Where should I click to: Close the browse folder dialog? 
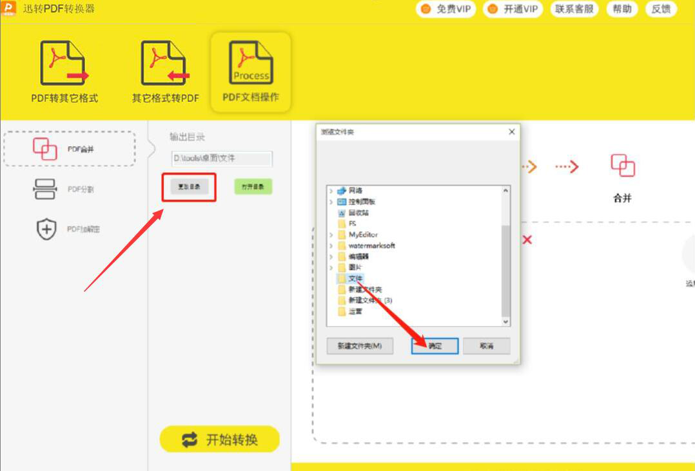511,131
